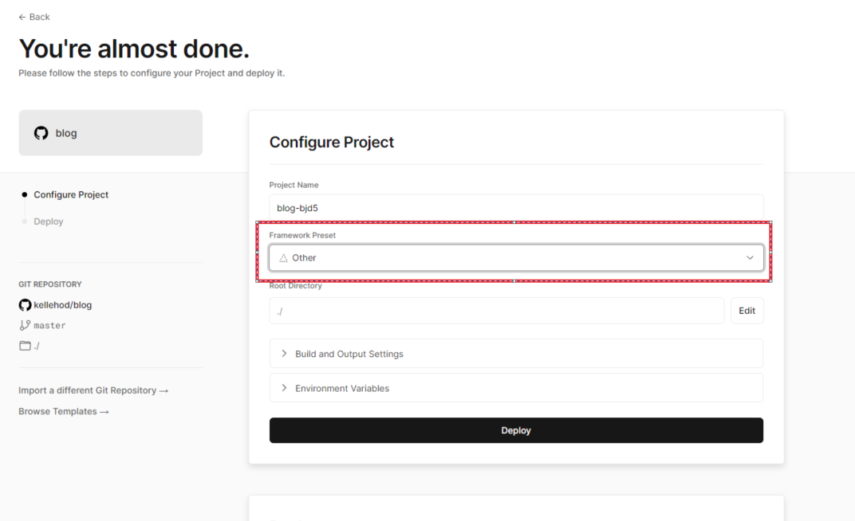855x521 pixels.
Task: Click the kellehod/blog repository name
Action: coord(63,305)
